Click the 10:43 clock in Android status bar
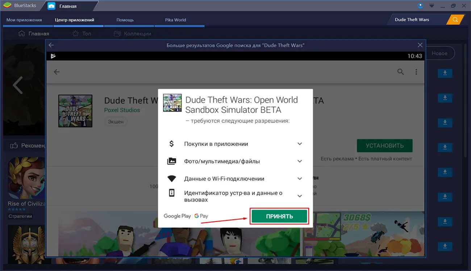Viewport: 471px width, 271px height. 415,56
